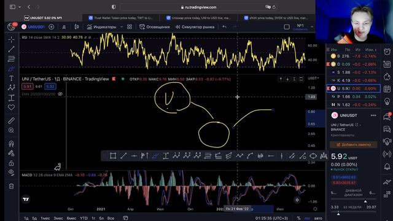Reload the page in Safari
Screen dimensions: 393x221
274,7
